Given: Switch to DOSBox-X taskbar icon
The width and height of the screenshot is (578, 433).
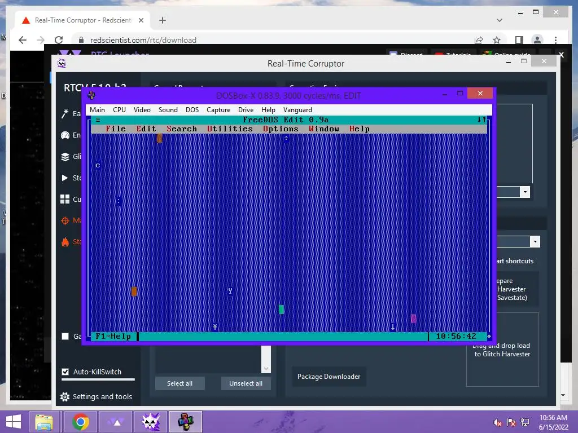Looking at the screenshot, I should tap(185, 422).
